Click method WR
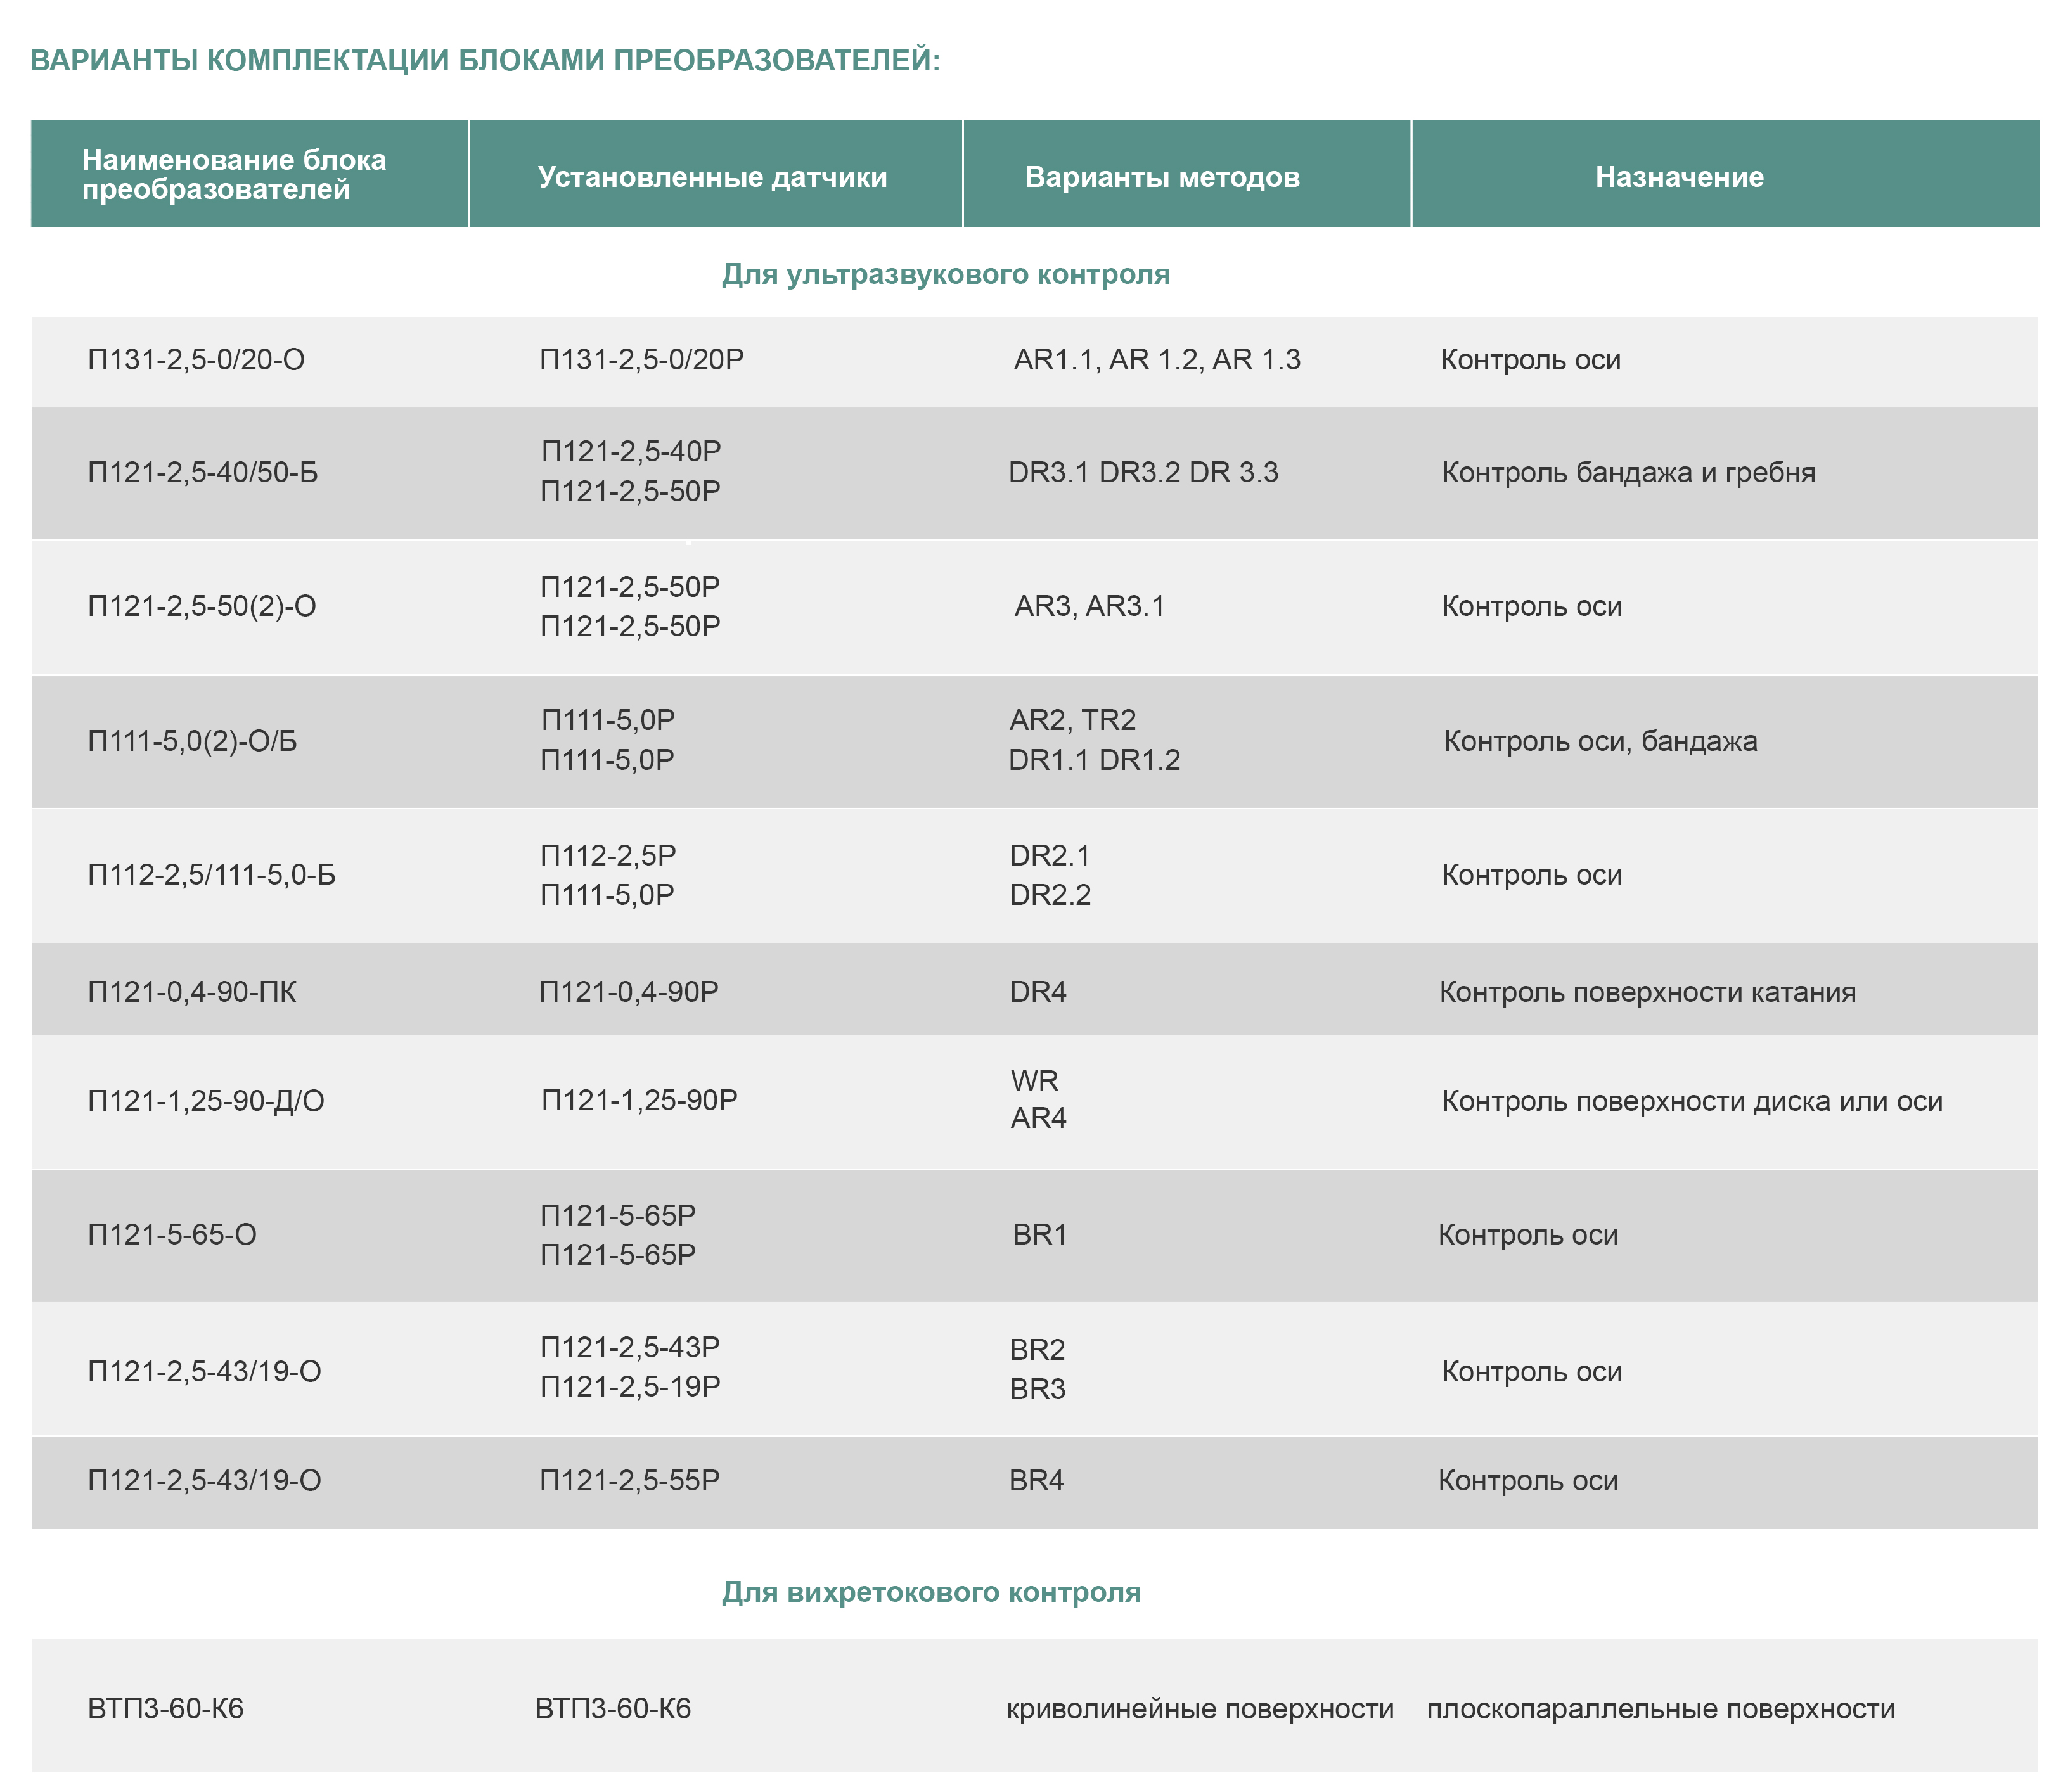The image size is (2063, 1792). click(x=1034, y=1081)
